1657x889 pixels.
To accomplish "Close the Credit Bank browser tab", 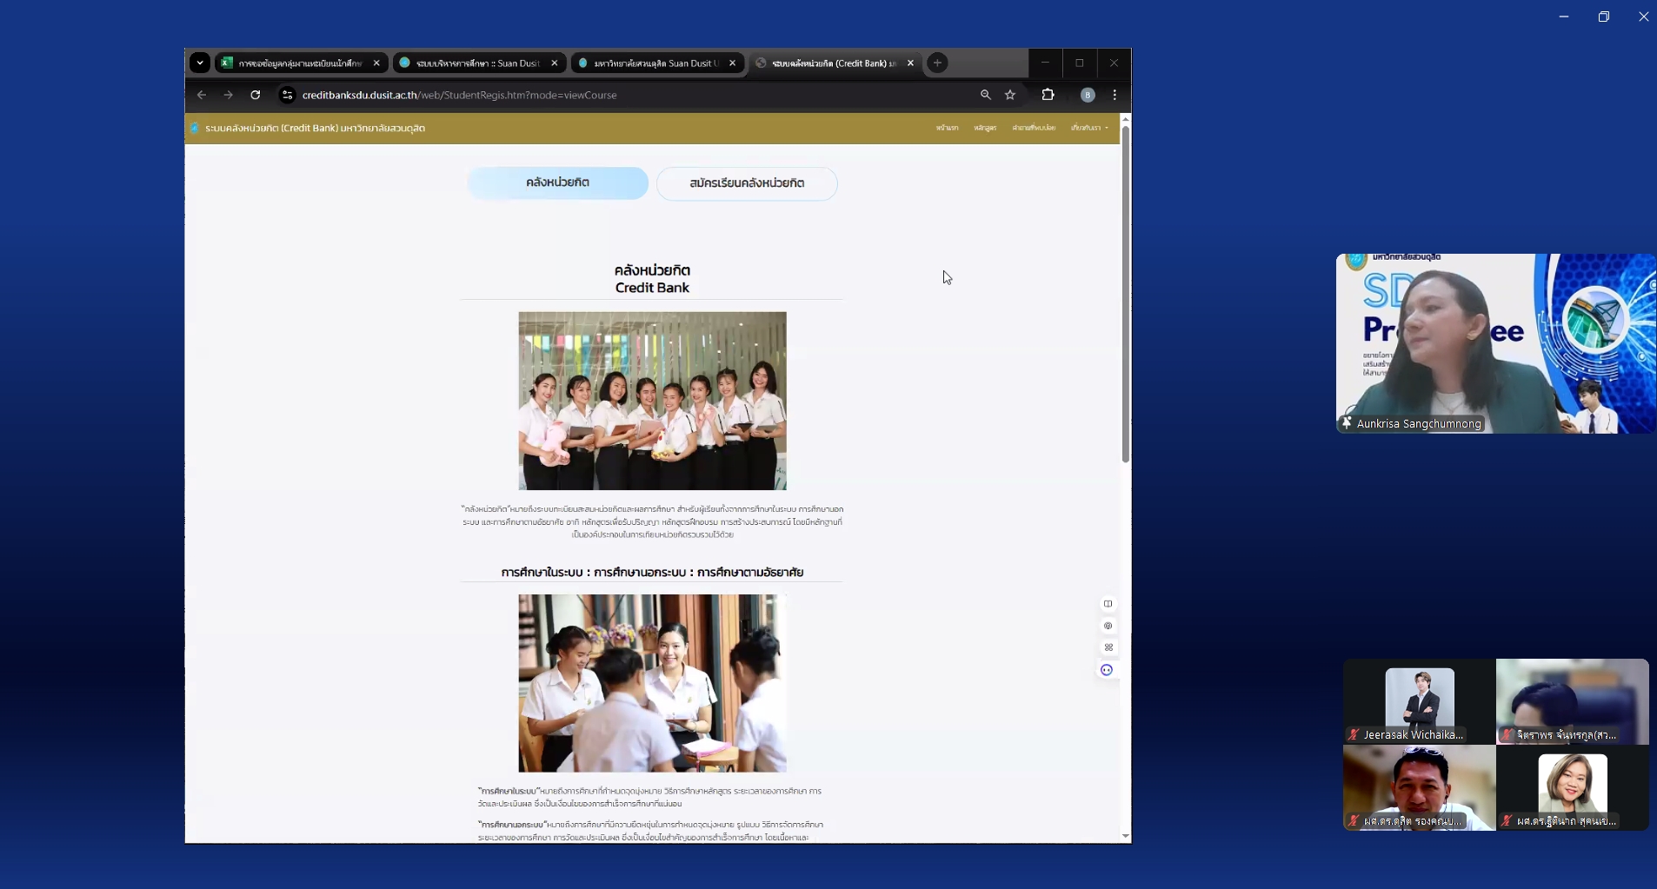I will click(910, 63).
